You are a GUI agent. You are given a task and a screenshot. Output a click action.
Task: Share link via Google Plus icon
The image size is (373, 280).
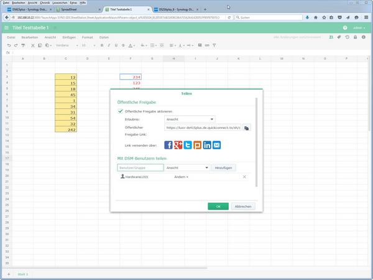[x=178, y=145]
